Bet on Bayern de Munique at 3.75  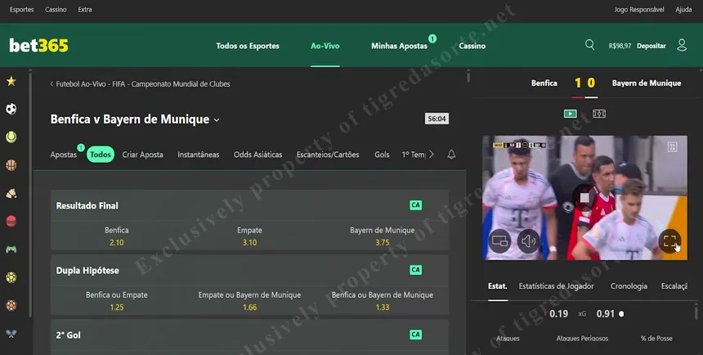[x=383, y=236]
